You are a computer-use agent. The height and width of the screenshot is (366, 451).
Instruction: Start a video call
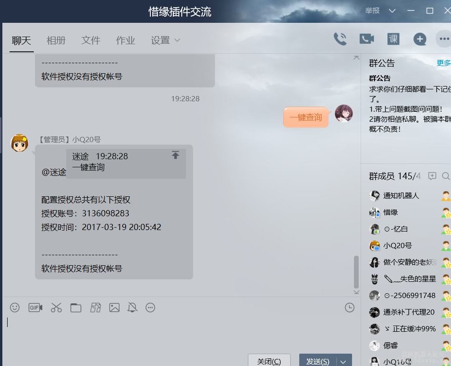tap(366, 39)
